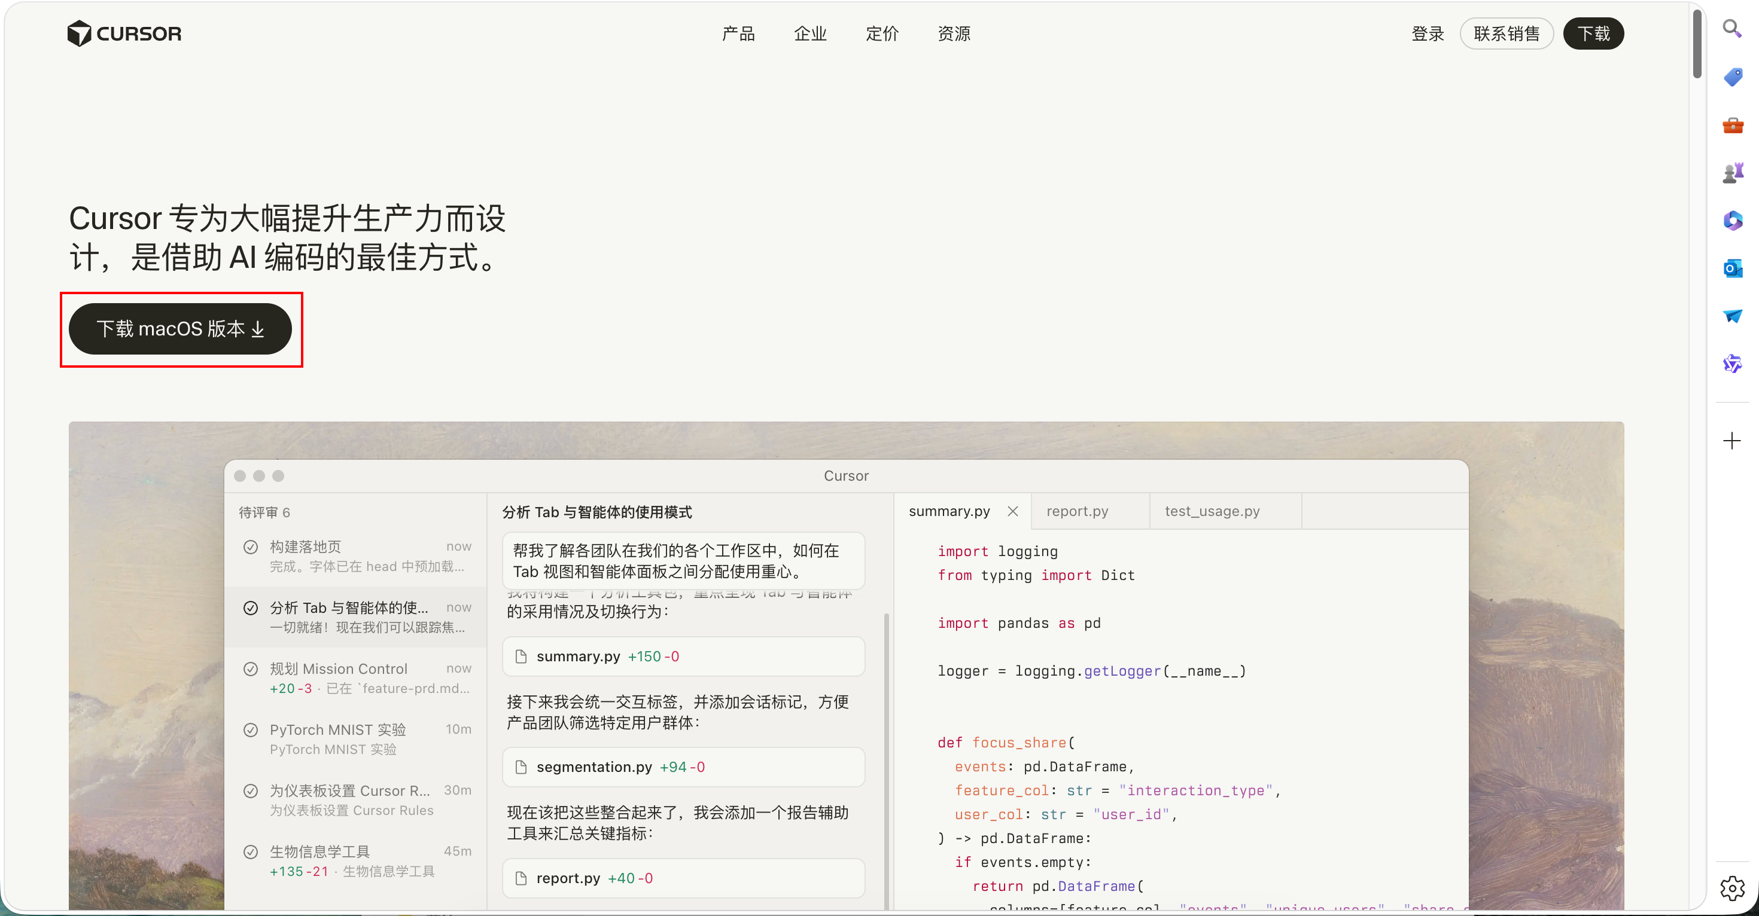Toggle the check circle on 构建落地页 task
Screen dimensions: 1759x916
(x=251, y=546)
